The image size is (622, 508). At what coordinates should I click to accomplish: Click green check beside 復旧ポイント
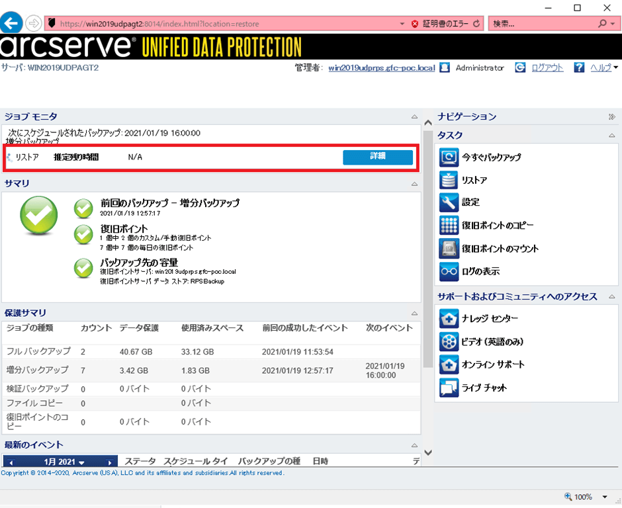tap(83, 234)
